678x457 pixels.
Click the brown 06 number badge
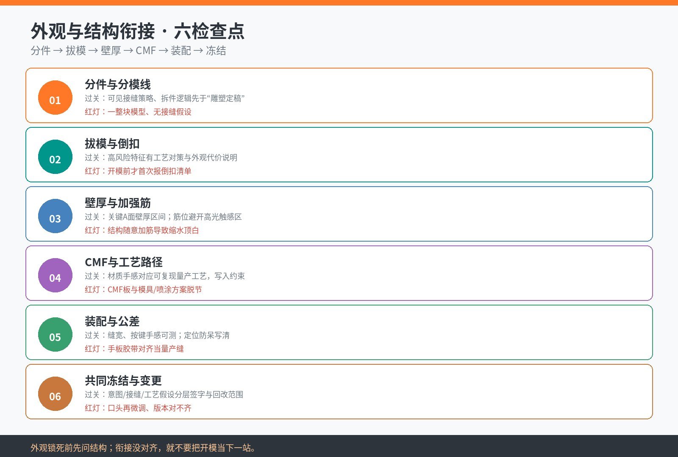tap(55, 394)
